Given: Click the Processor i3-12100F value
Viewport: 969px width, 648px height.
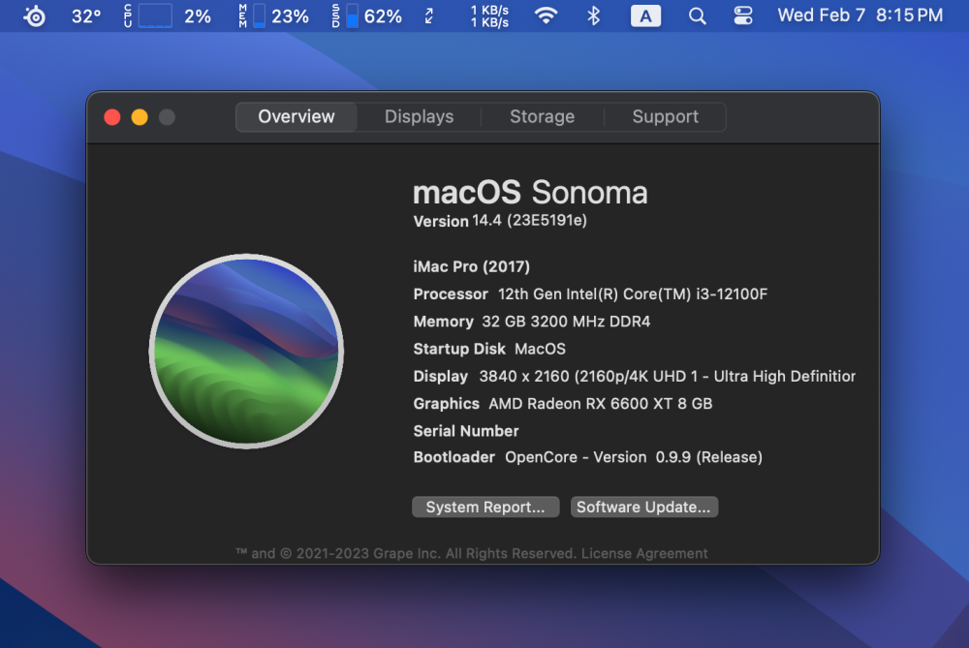Looking at the screenshot, I should click(x=633, y=294).
